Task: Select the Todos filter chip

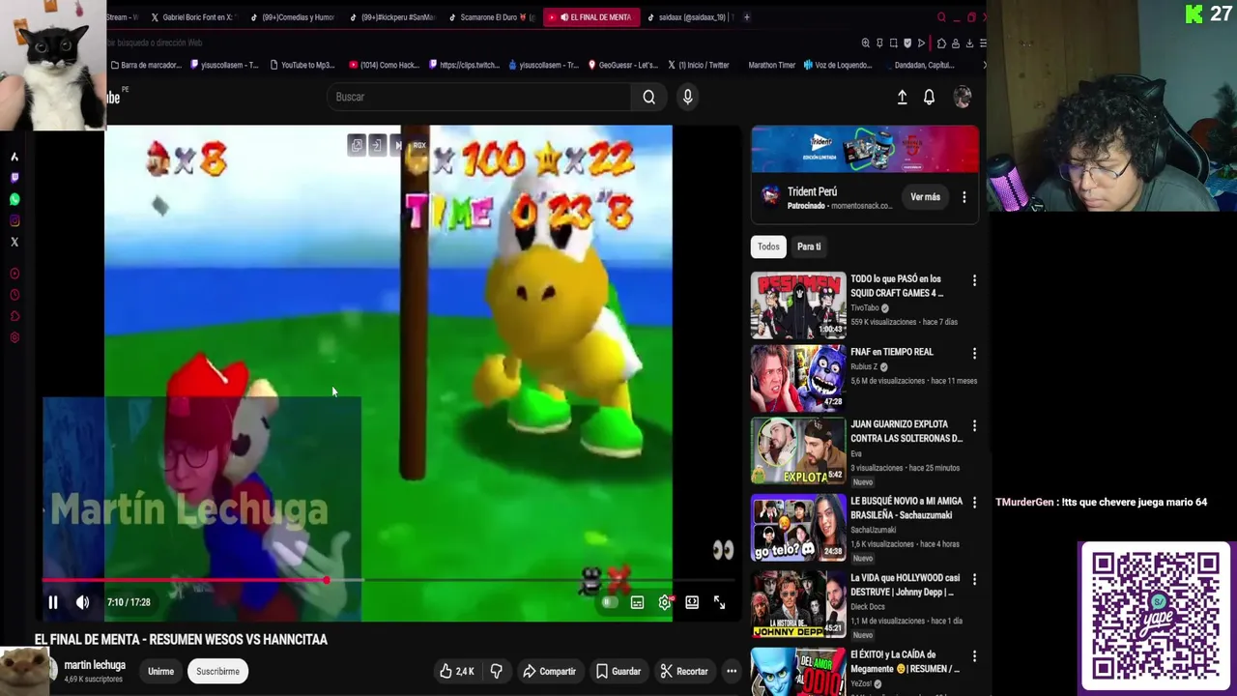Action: (768, 246)
